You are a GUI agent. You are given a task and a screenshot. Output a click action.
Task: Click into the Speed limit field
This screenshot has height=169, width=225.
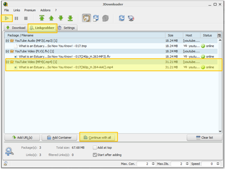208,164
